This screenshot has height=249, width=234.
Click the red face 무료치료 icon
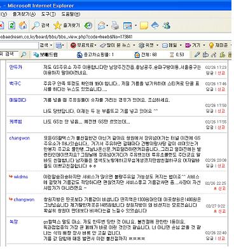pos(73,45)
